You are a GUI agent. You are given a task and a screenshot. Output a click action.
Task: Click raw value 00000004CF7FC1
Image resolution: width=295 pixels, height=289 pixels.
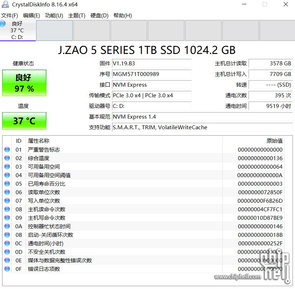260,209
